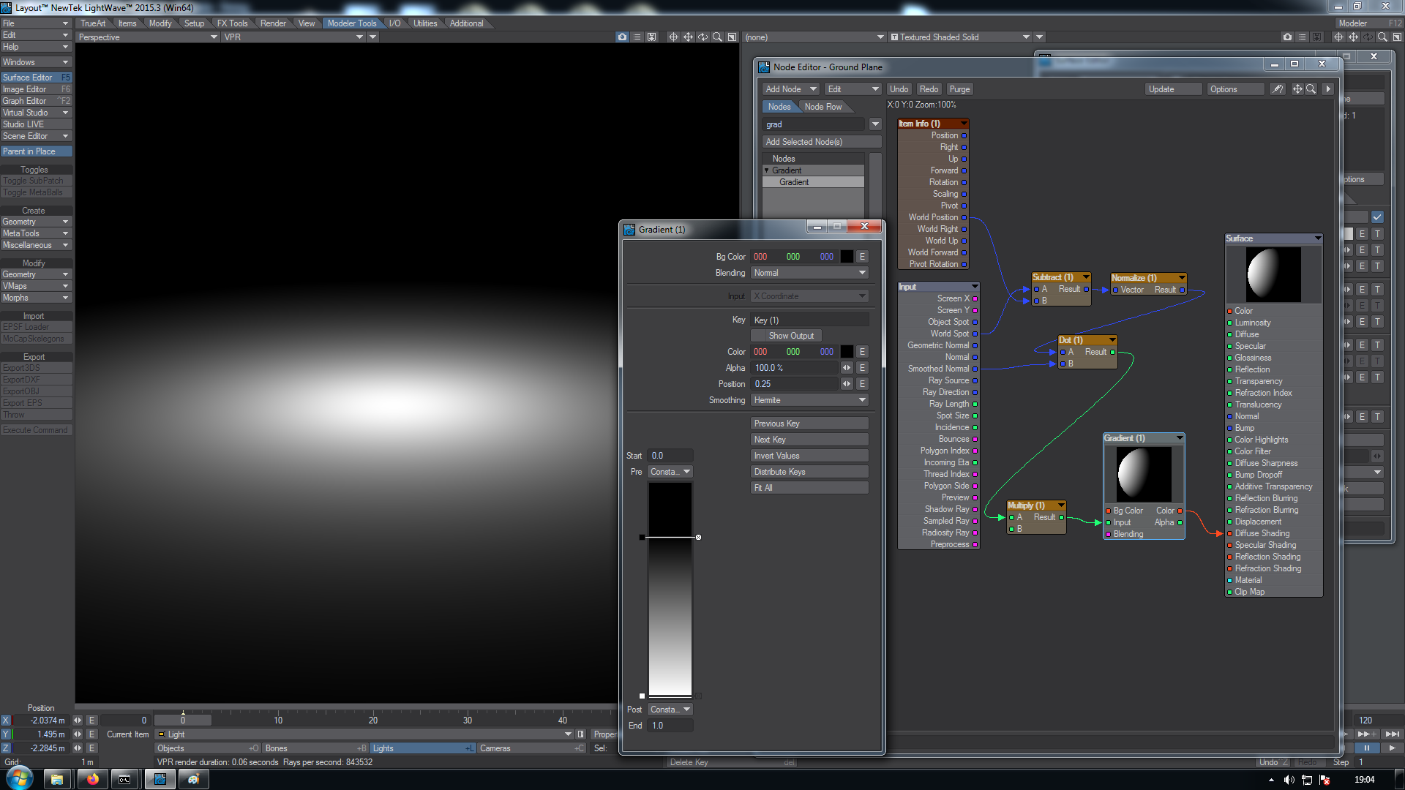Image resolution: width=1405 pixels, height=790 pixels.
Task: Click the viewport center crosshair icon
Action: coord(673,37)
